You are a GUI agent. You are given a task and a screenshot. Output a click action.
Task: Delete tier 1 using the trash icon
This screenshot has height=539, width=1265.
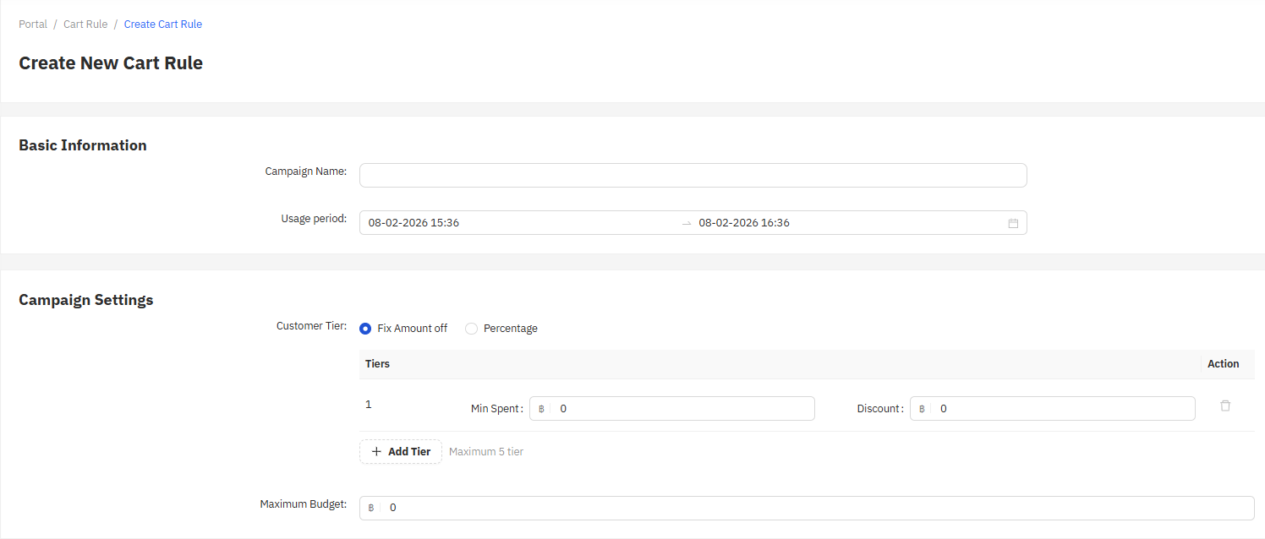1224,406
